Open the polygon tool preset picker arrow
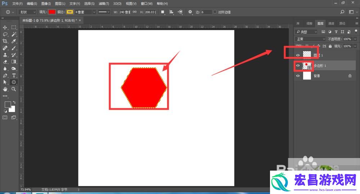The width and height of the screenshot is (360, 194). 13,12
